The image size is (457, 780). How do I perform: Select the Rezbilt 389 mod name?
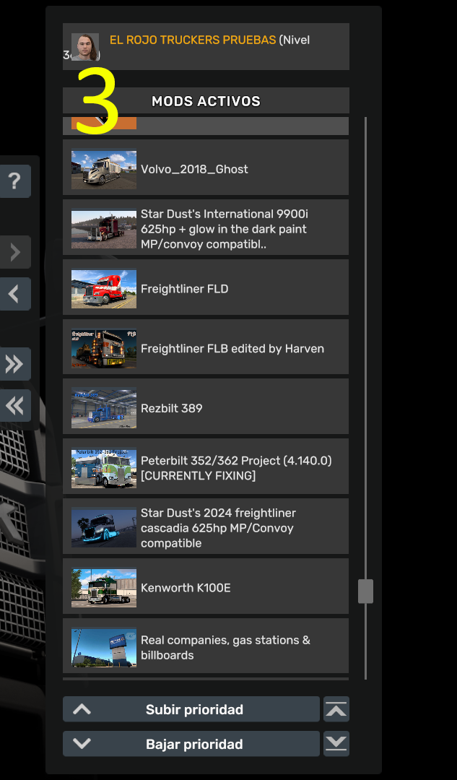pyautogui.click(x=172, y=408)
